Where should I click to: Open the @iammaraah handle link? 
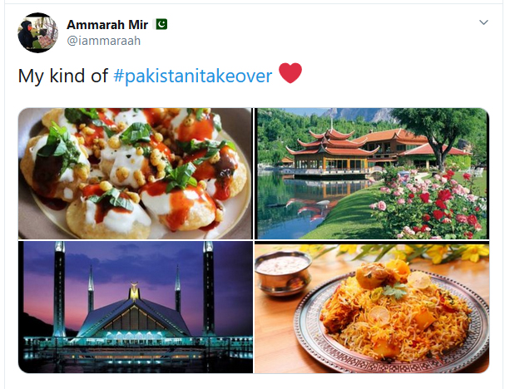coord(103,41)
